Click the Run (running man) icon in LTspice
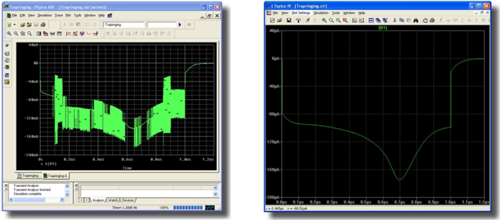Viewport: 500px width, 220px height. click(307, 20)
